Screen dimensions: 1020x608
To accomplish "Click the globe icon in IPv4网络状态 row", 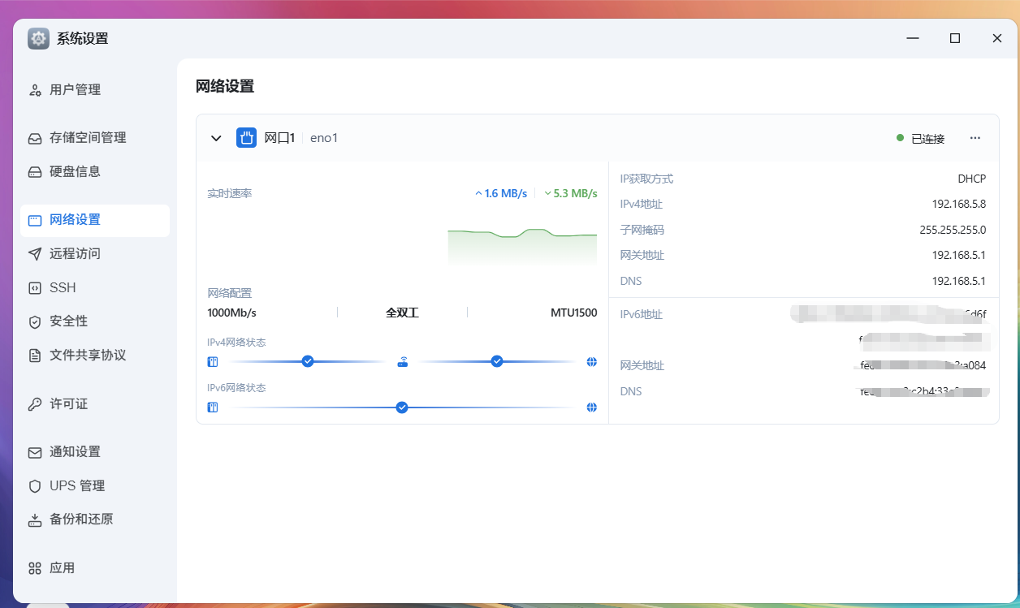I will click(592, 361).
